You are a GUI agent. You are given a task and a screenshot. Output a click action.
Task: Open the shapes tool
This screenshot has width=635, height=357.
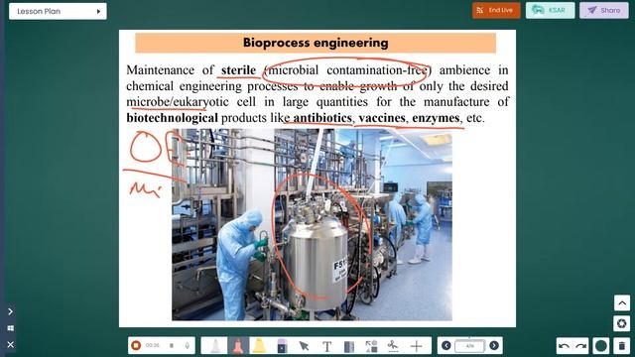click(371, 346)
